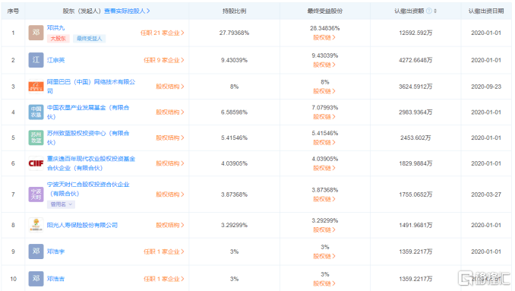
Task: Click the CIIF logo in row 6
Action: tap(36, 163)
